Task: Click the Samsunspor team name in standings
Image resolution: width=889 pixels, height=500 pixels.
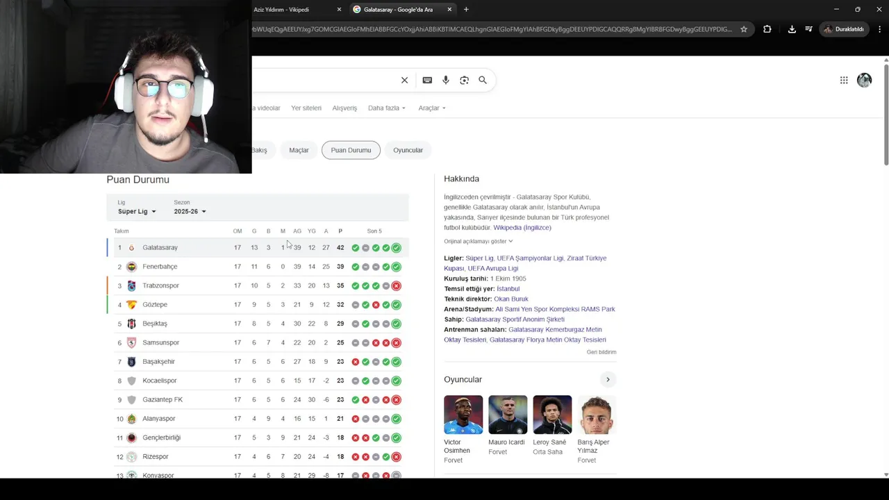Action: 160,342
